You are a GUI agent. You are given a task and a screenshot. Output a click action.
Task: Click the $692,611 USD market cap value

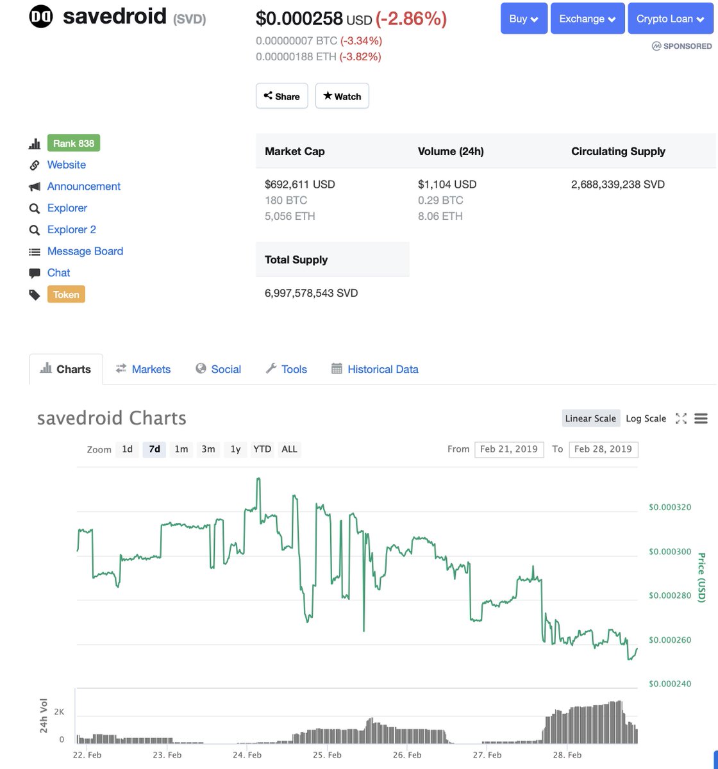click(x=300, y=185)
